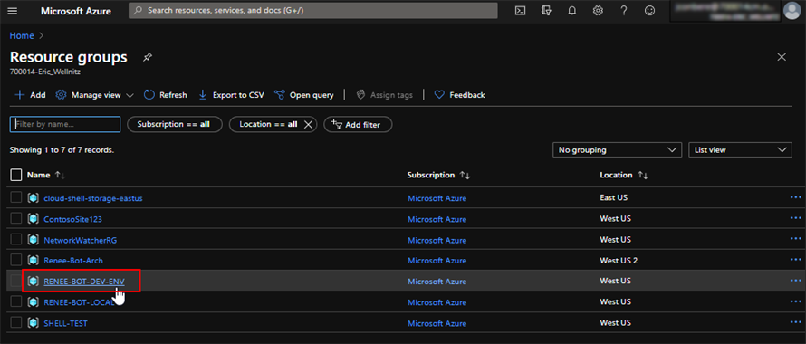Open Microsoft Azure subscription in ContosoSite123 row
806x344 pixels.
tap(437, 219)
